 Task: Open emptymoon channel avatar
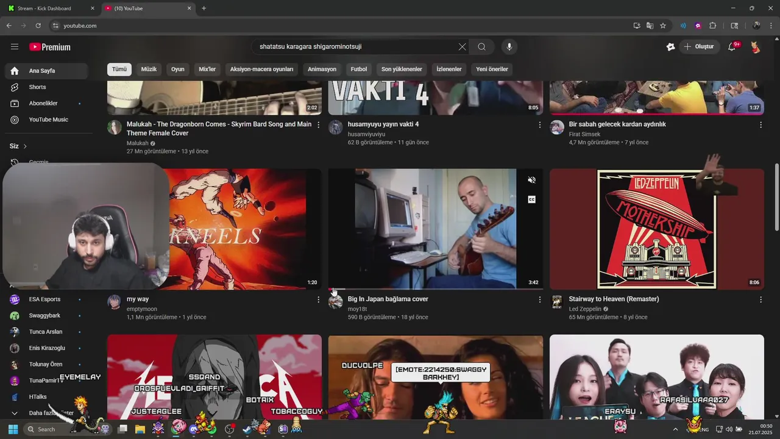point(115,302)
